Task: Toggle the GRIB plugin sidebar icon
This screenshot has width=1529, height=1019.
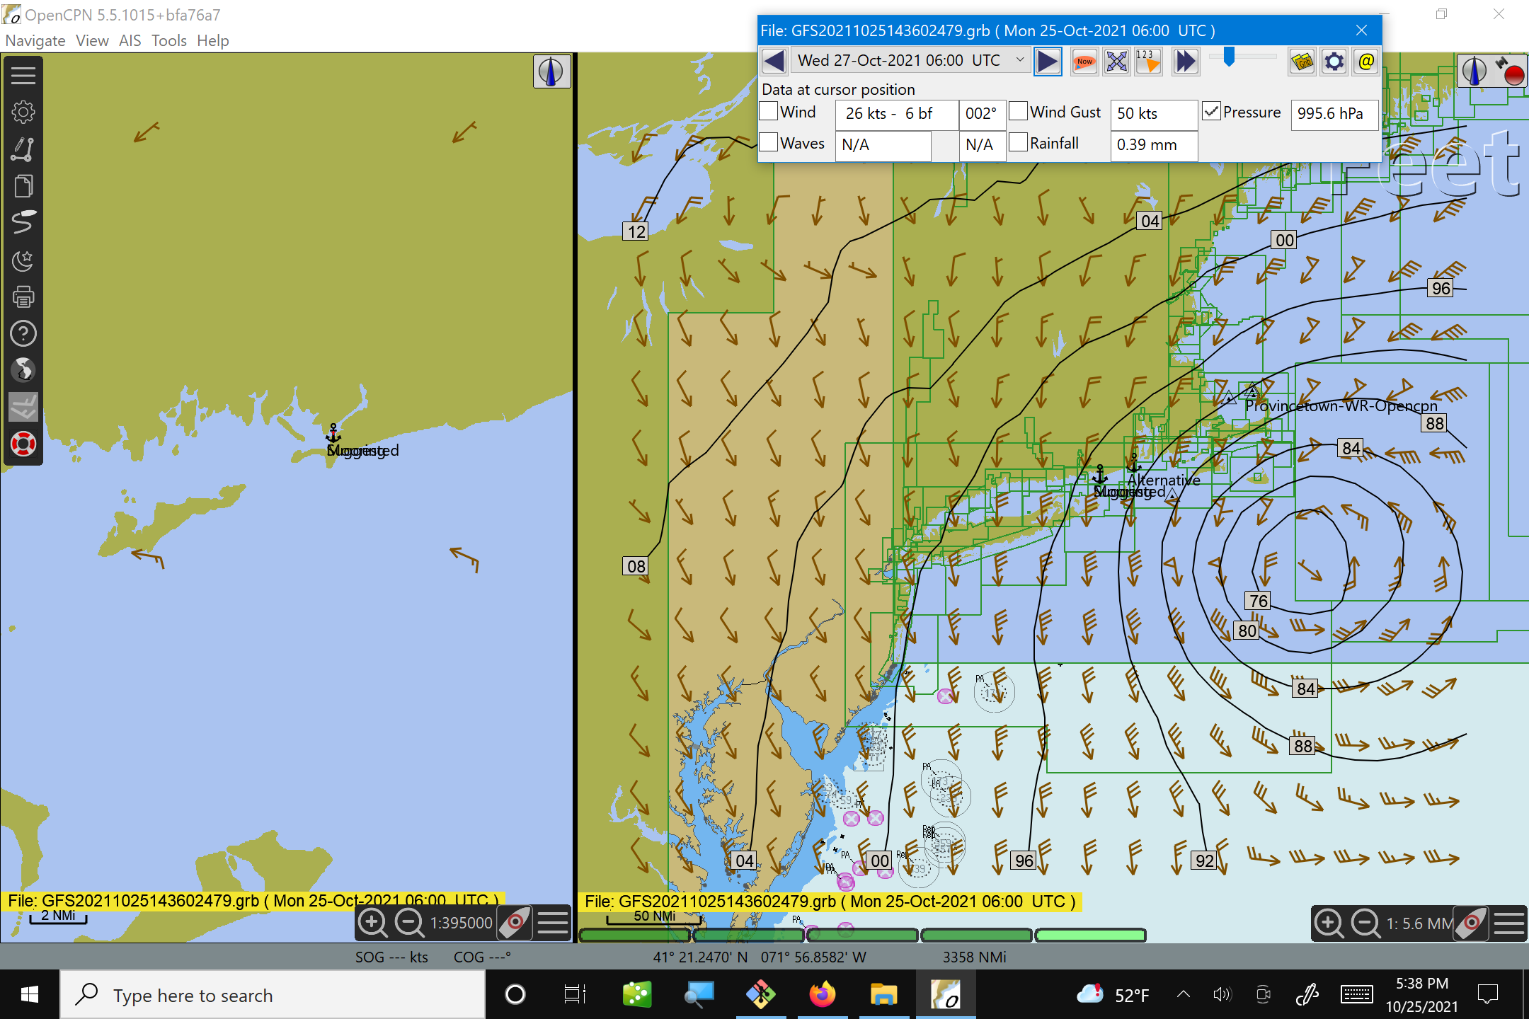Action: pos(23,407)
